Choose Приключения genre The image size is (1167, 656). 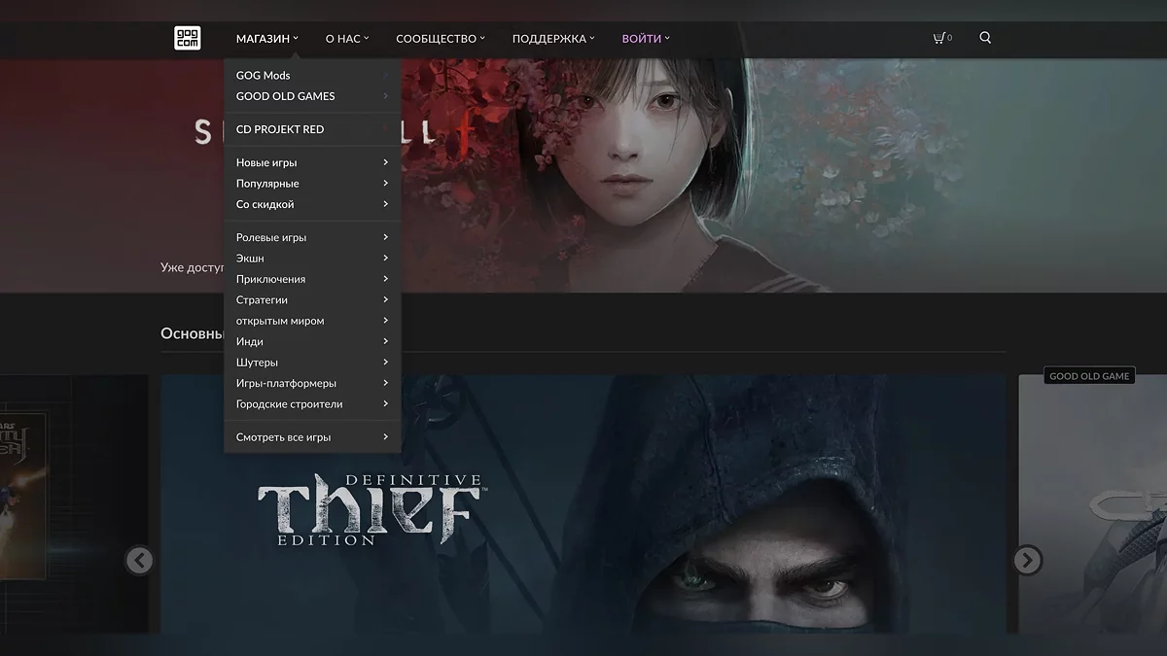(x=312, y=279)
